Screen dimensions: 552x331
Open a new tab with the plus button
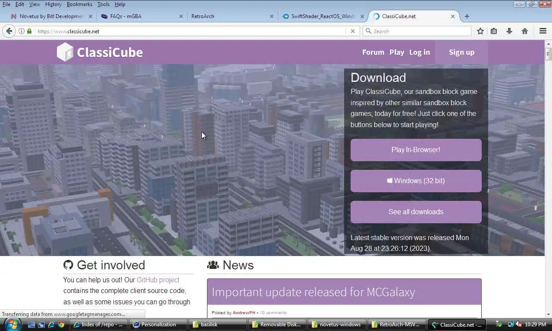(467, 16)
